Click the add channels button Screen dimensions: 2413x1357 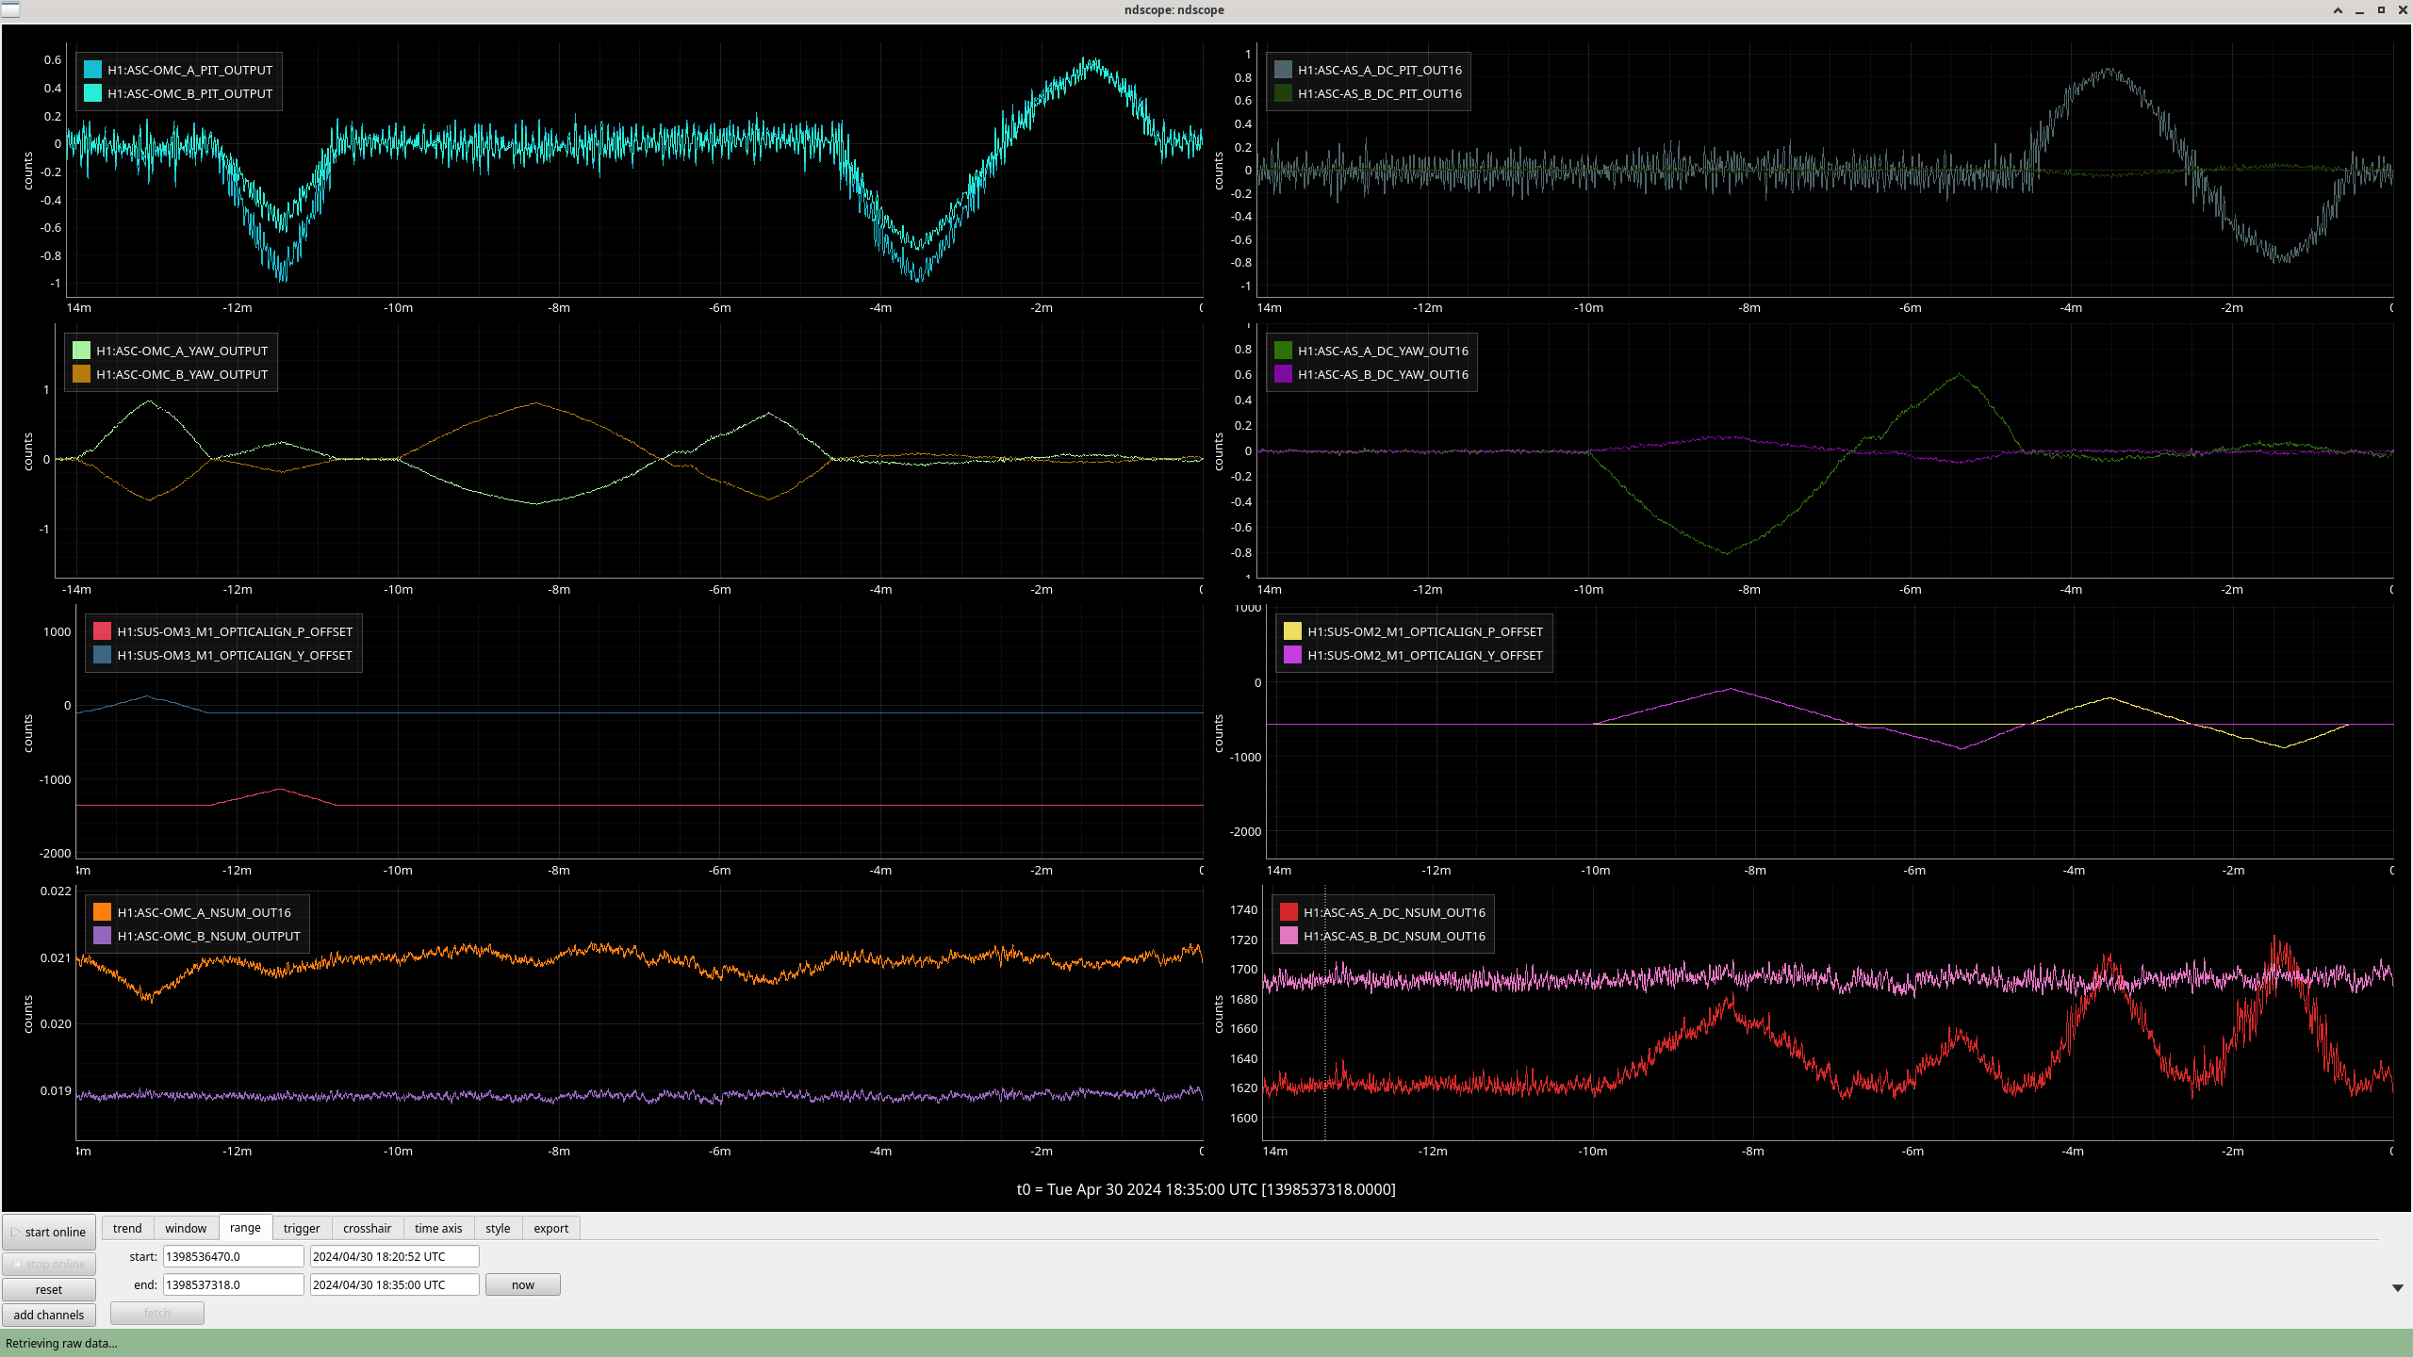pos(49,1315)
